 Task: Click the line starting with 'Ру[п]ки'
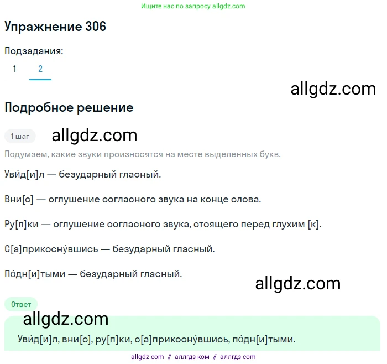pos(163,224)
